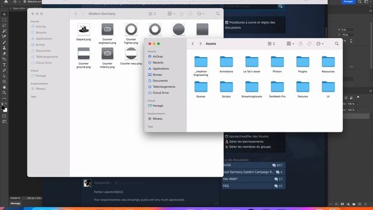Viewport: 373px width, 210px height.
Task: Select Counter infantry.png in Modern Germany window
Action: pyautogui.click(x=107, y=58)
